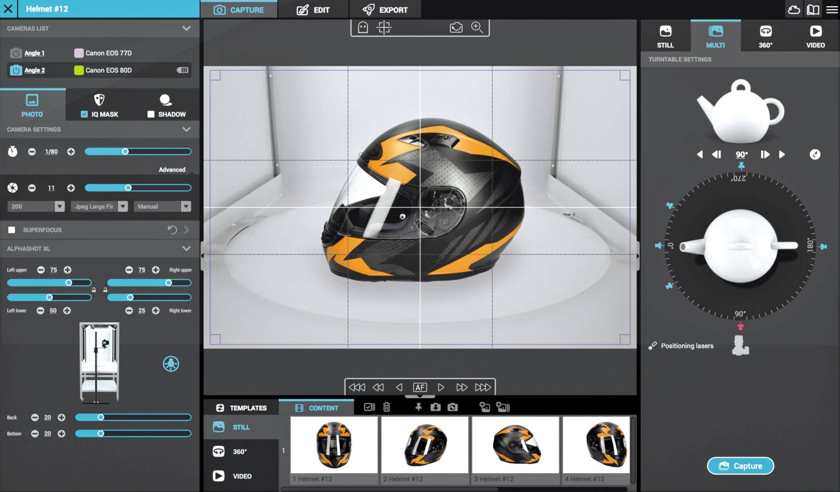This screenshot has height=492, width=840.
Task: Toggle the right upper-lower lights lock
Action: point(105,290)
